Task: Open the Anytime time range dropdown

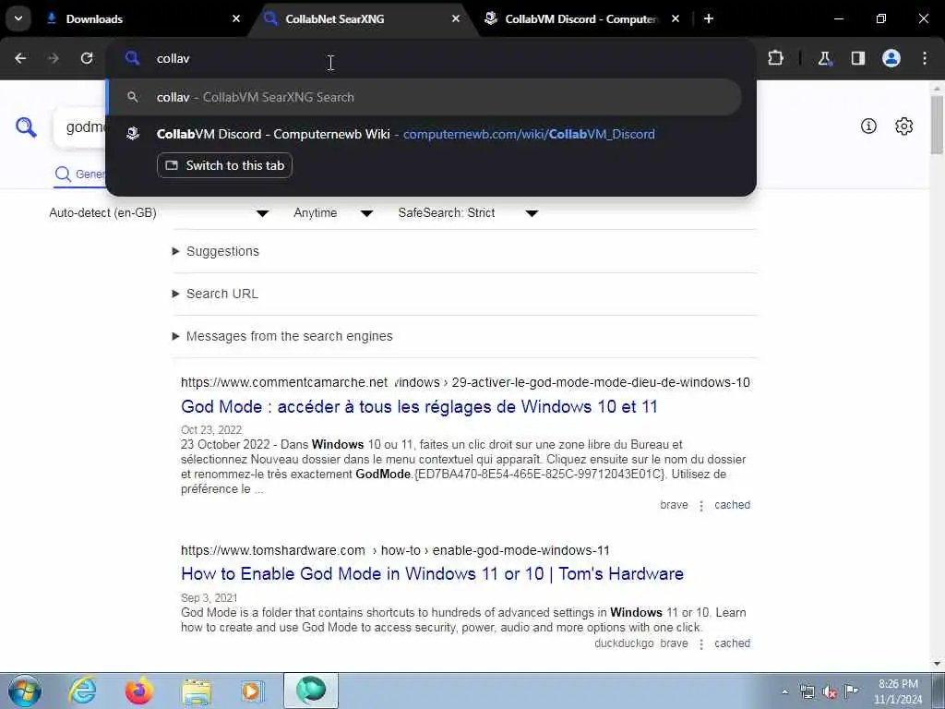Action: tap(333, 213)
